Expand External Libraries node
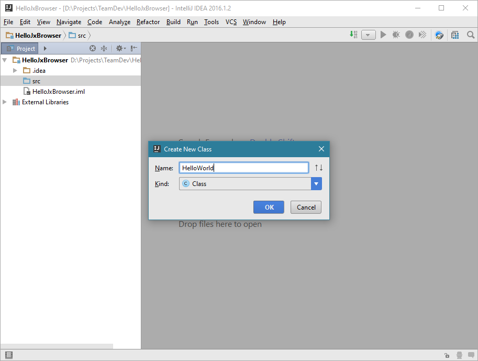Screen dimensions: 478x361 [x=5, y=102]
